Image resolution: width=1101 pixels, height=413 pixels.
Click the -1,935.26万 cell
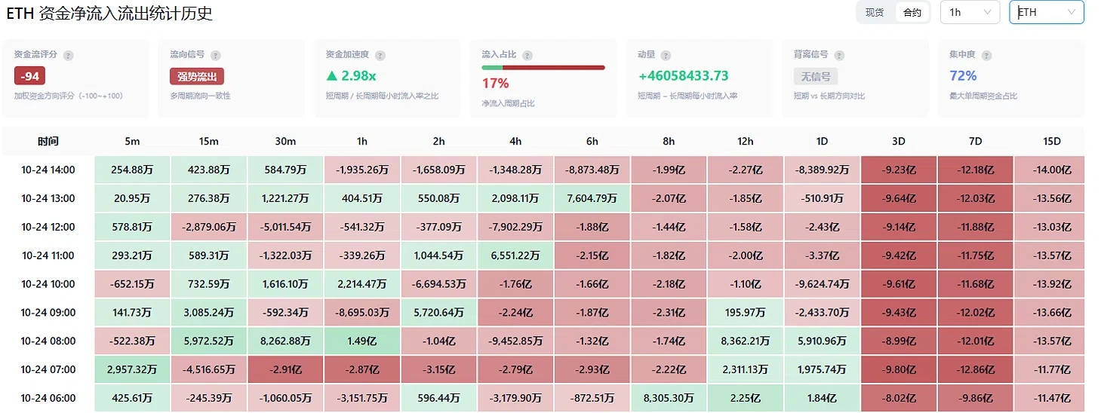click(x=362, y=170)
